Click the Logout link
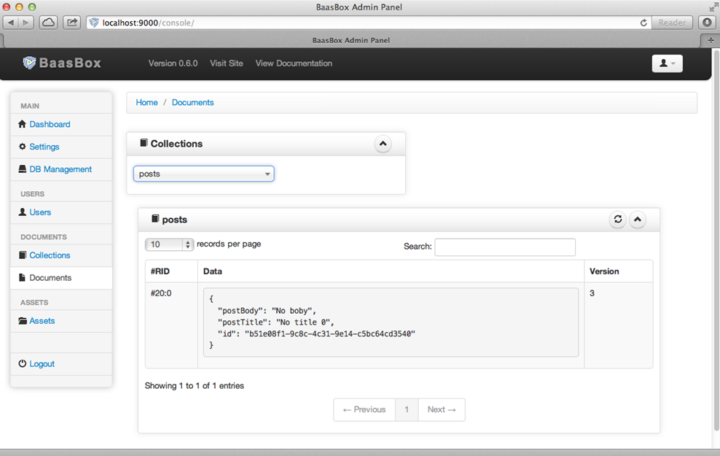The width and height of the screenshot is (720, 456). (x=42, y=363)
